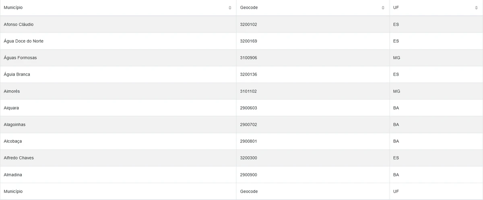Select the Aimorés municipality cell
Image resolution: width=483 pixels, height=200 pixels.
[x=12, y=91]
